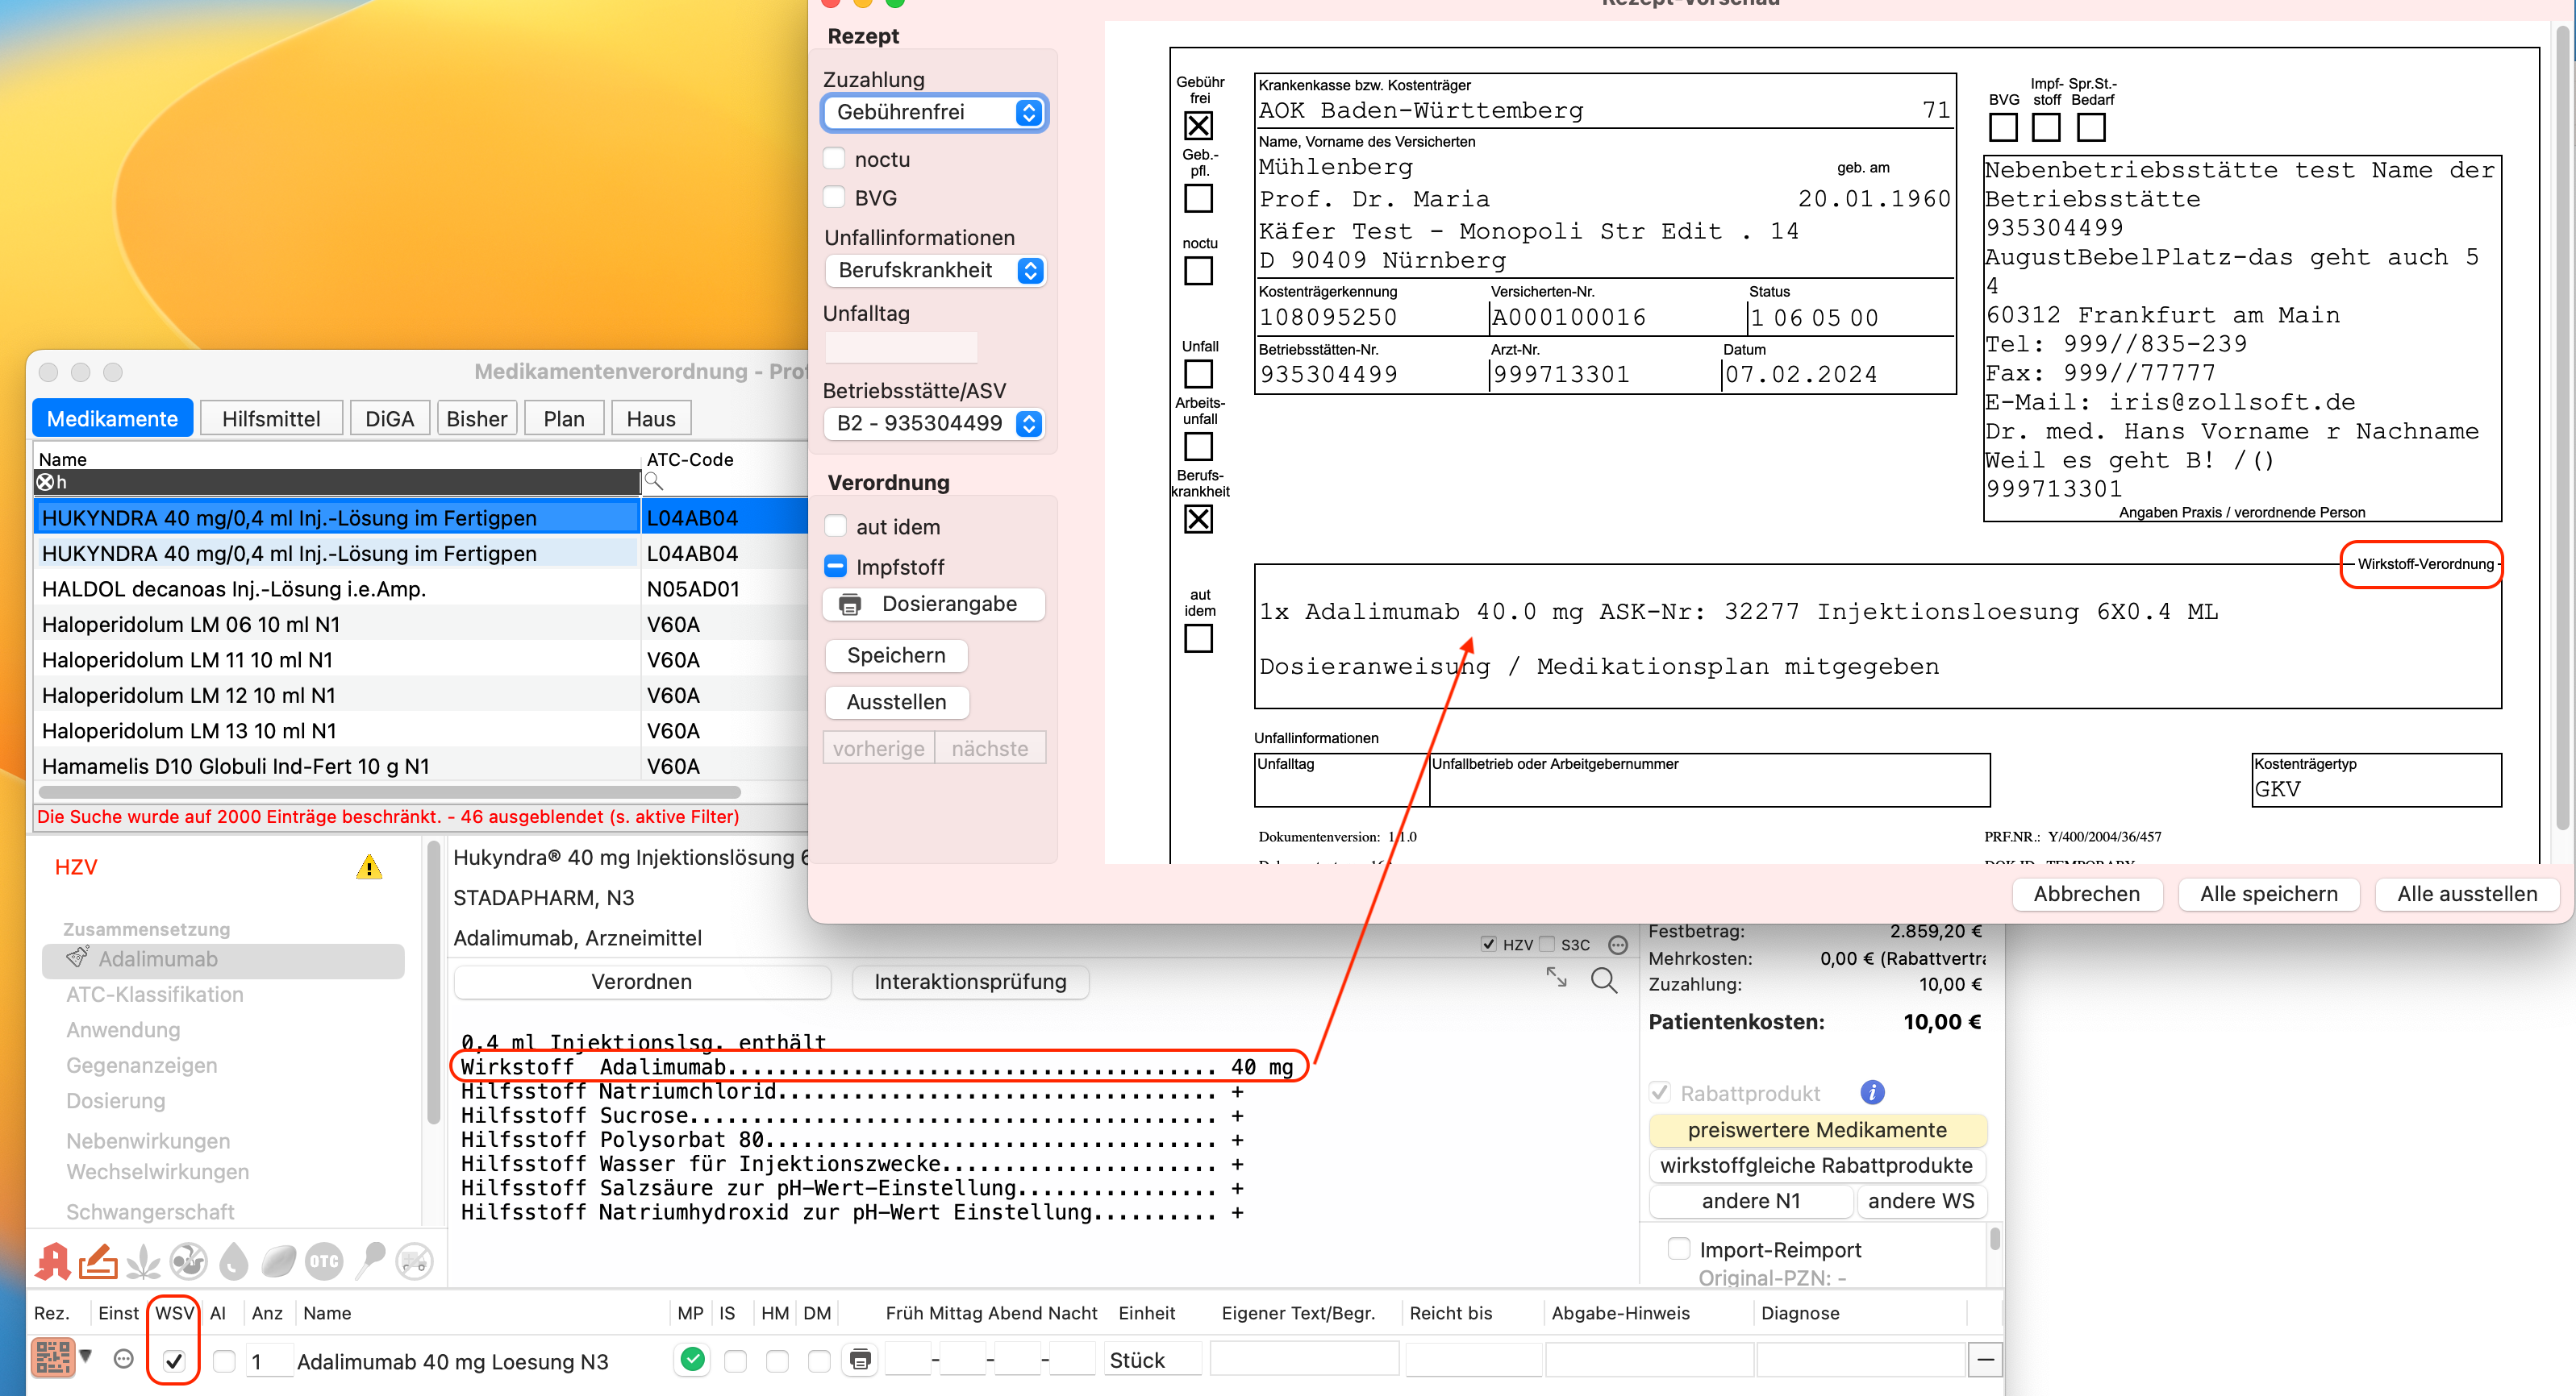Open the Bisher tab
2576x1396 pixels.
tap(477, 418)
